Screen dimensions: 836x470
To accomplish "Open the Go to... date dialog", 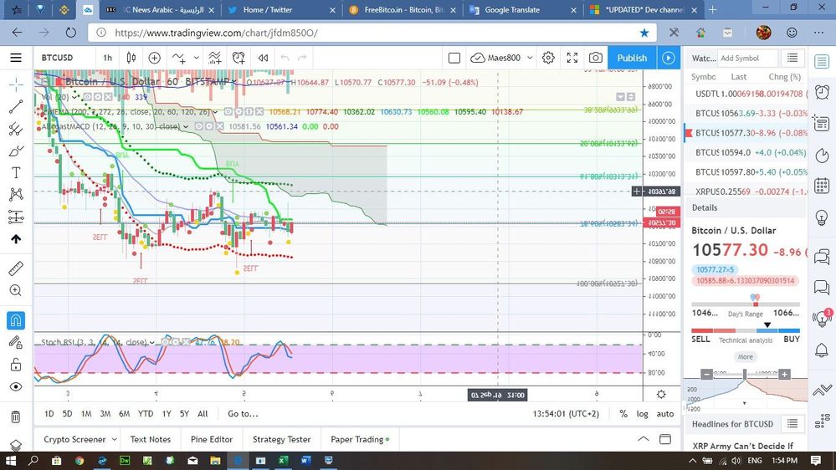I will tap(244, 413).
